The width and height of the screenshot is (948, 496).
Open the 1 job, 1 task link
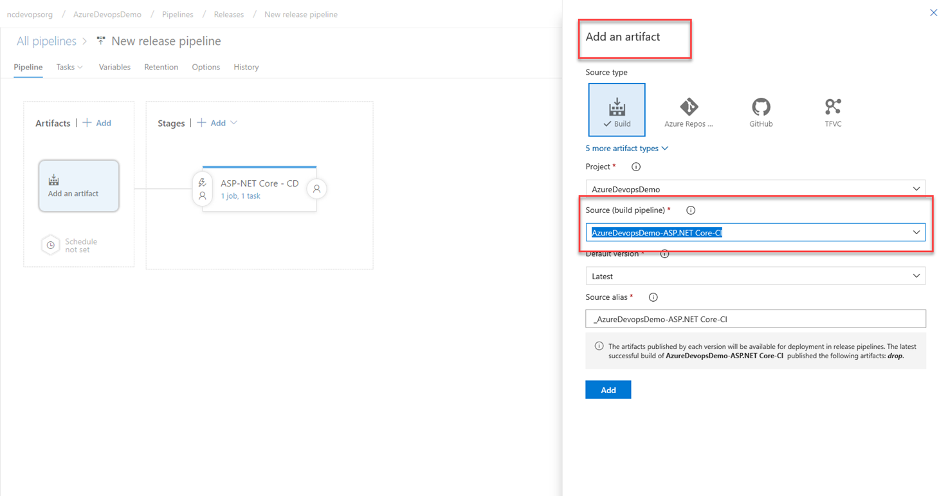(241, 196)
